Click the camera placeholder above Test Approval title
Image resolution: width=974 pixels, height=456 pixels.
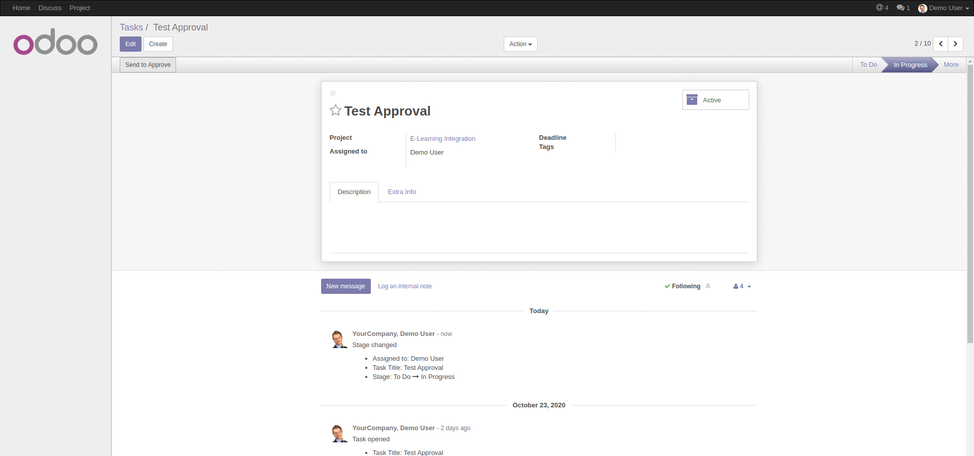(x=333, y=93)
